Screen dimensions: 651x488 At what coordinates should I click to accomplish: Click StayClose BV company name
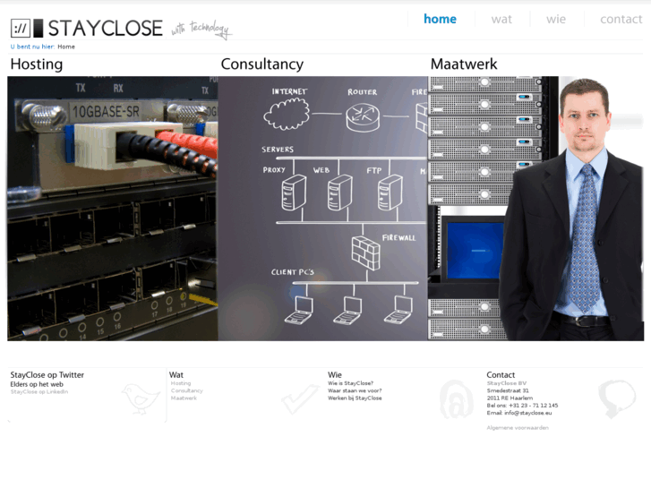tap(507, 383)
